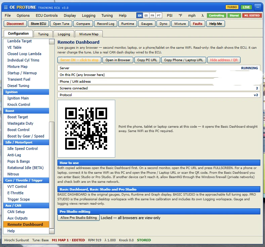
Task: Click Copy PC URL button
Action: [x=147, y=60]
